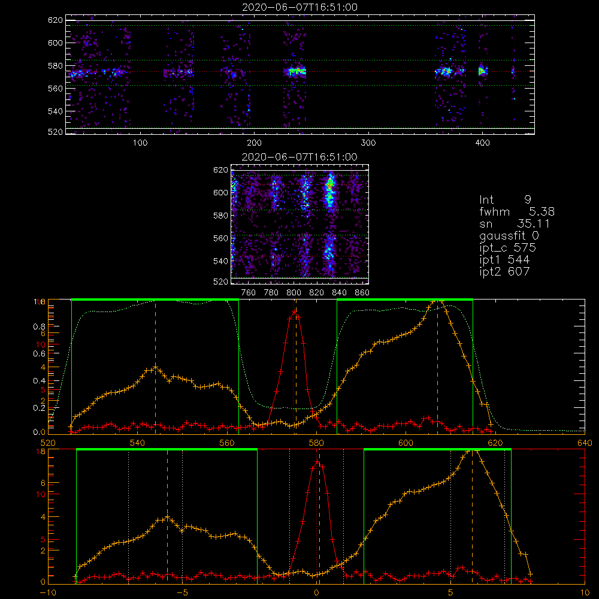Image resolution: width=599 pixels, height=599 pixels.
Task: Click the 'sn 35.11' readout
Action: pos(514,223)
